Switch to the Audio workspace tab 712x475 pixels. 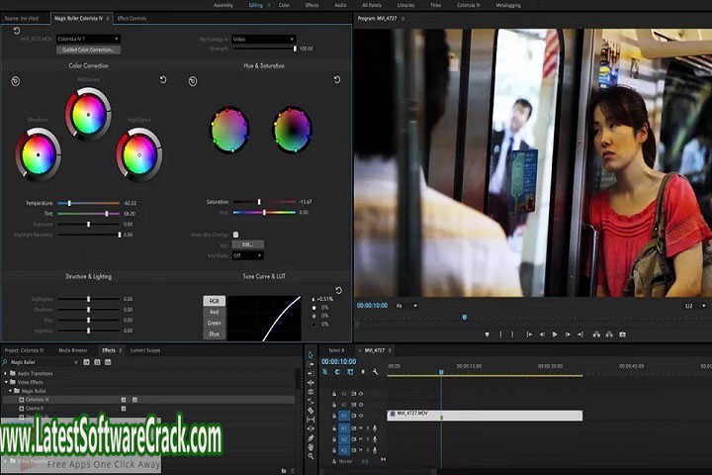(x=340, y=5)
